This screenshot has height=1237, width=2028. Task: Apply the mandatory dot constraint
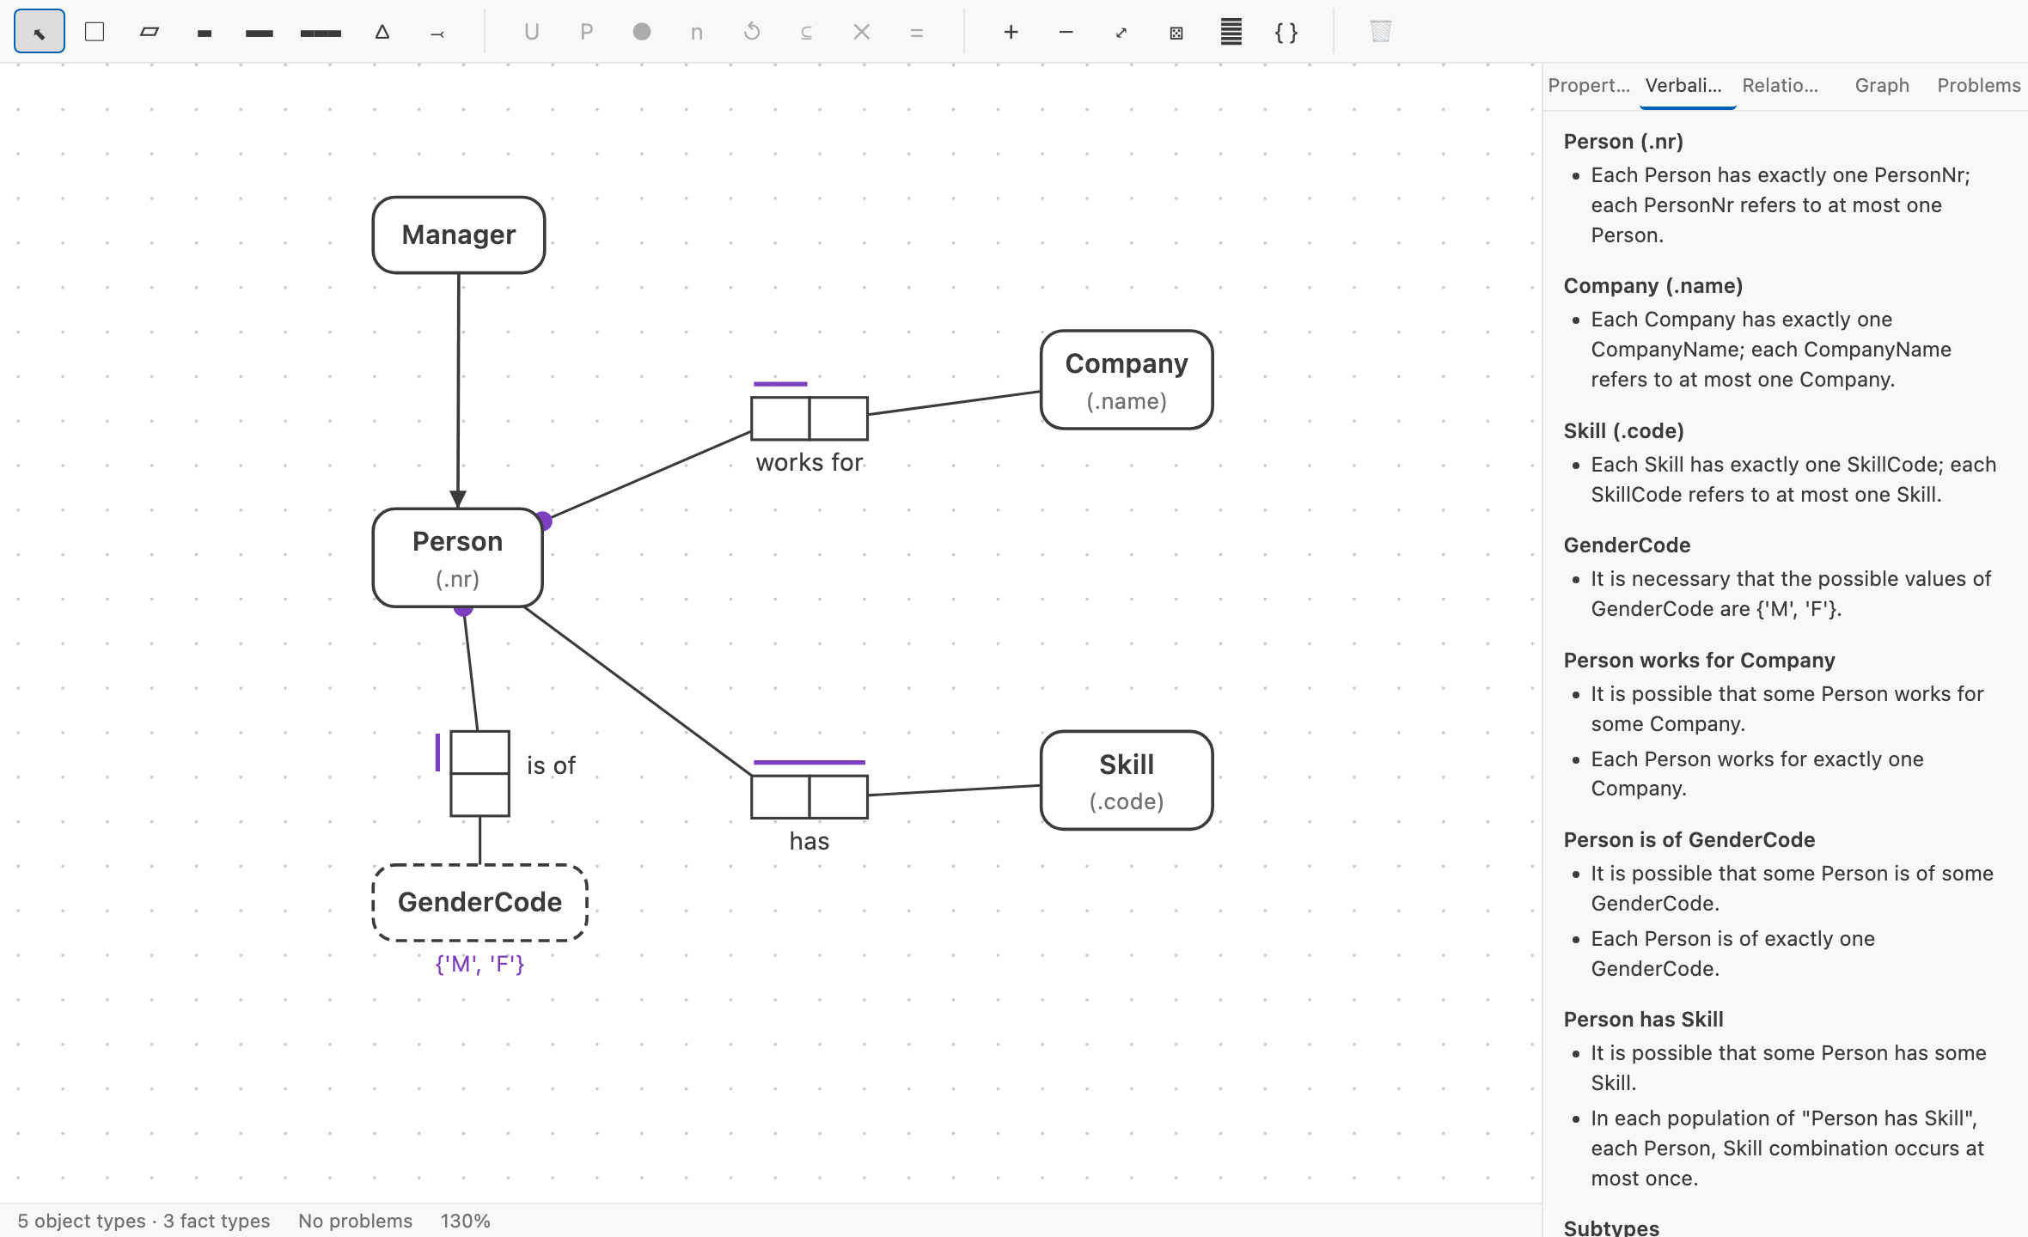[642, 32]
